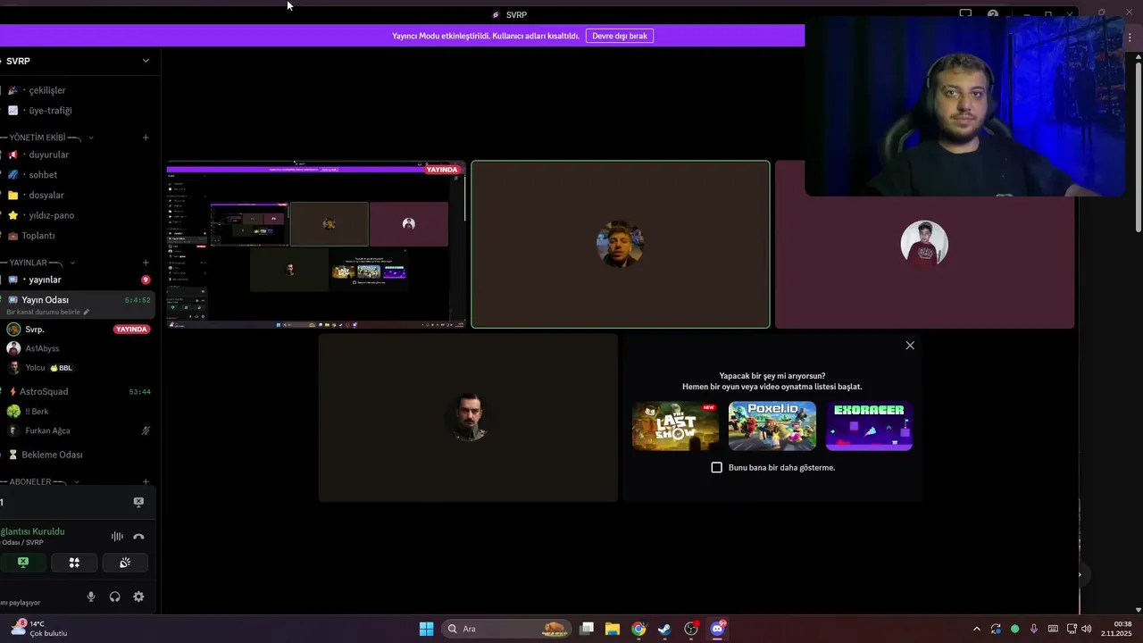The width and height of the screenshot is (1143, 643).
Task: Open noise suppression waveform icon
Action: pos(117,537)
